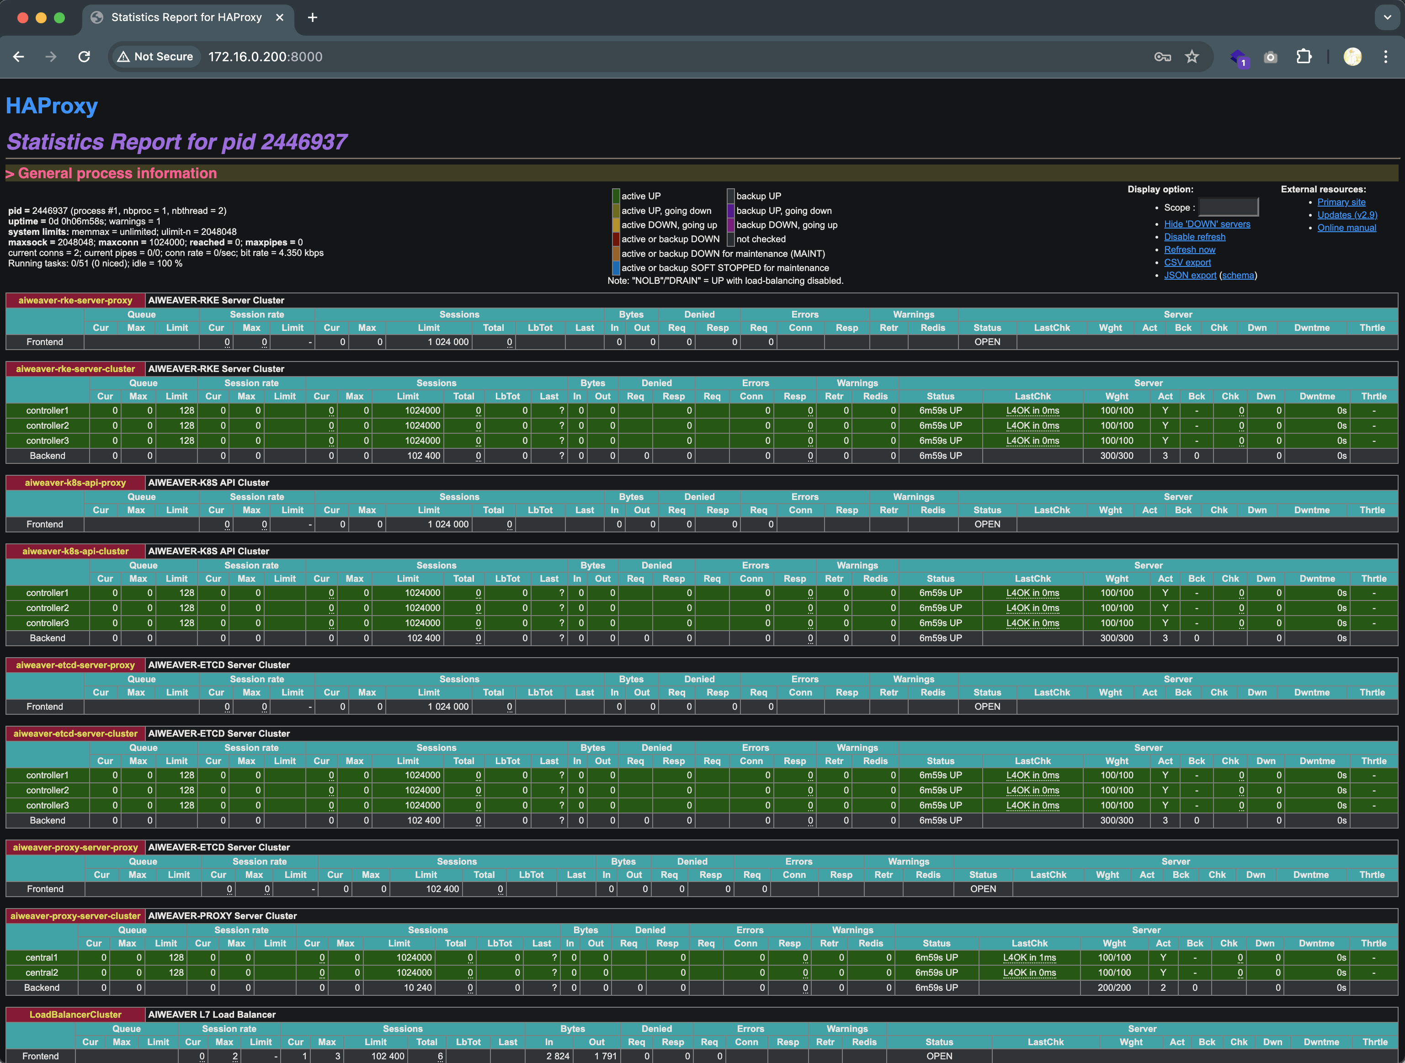The height and width of the screenshot is (1063, 1405).
Task: Click OPEN status in LoadBalancerCluster Frontend row
Action: (x=939, y=1056)
